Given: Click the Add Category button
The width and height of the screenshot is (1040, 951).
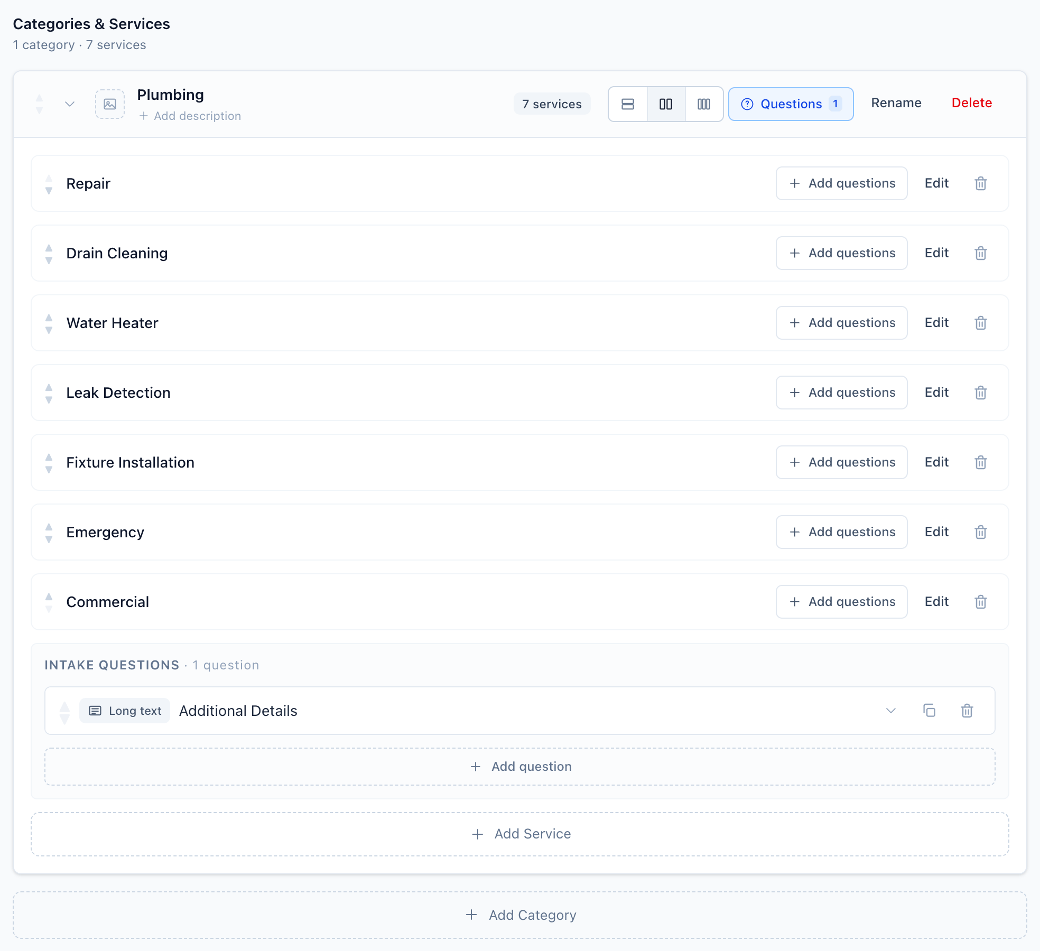Looking at the screenshot, I should click(x=520, y=915).
